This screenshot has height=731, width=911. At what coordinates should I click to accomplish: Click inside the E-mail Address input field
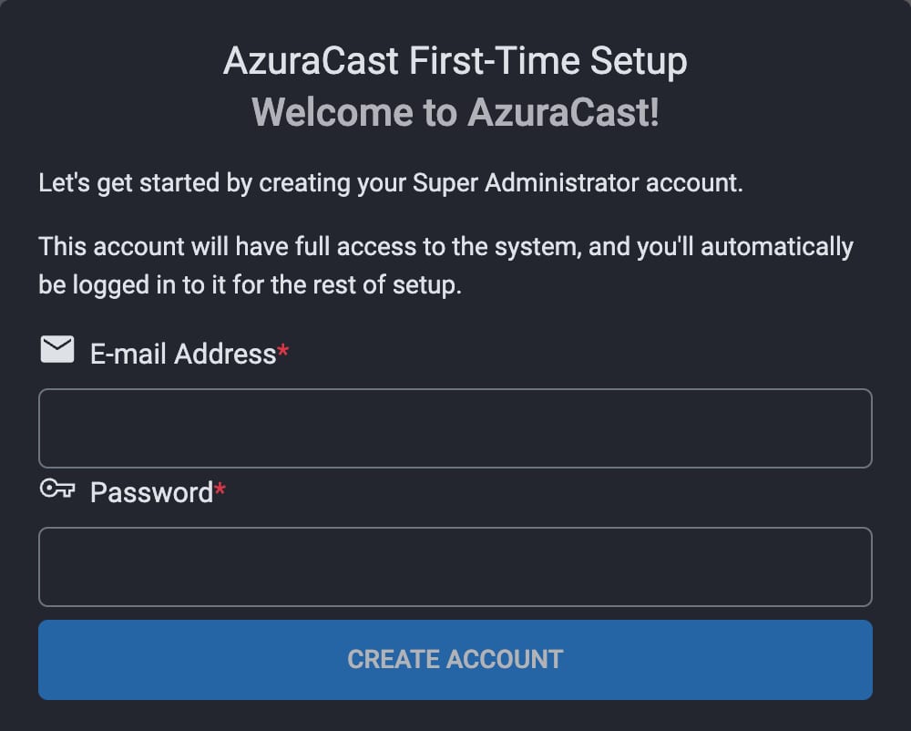pyautogui.click(x=455, y=427)
